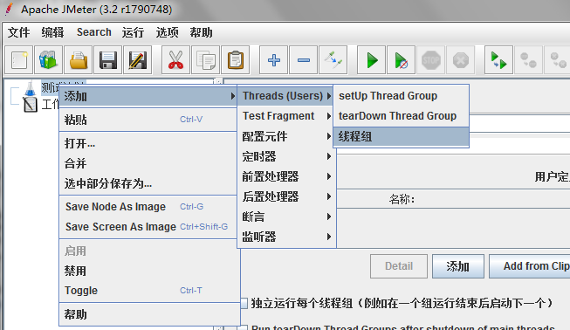This screenshot has width=570, height=330.
Task: Toggle the 独立运行每个线程组 checkbox
Action: tap(244, 303)
